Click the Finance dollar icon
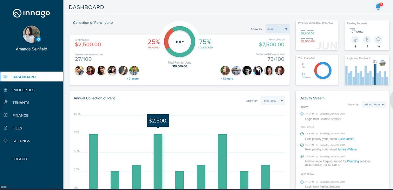The width and height of the screenshot is (393, 190). (5, 115)
